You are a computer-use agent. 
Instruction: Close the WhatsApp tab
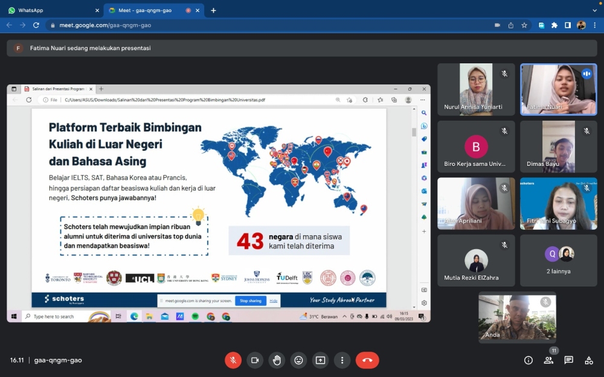(97, 10)
